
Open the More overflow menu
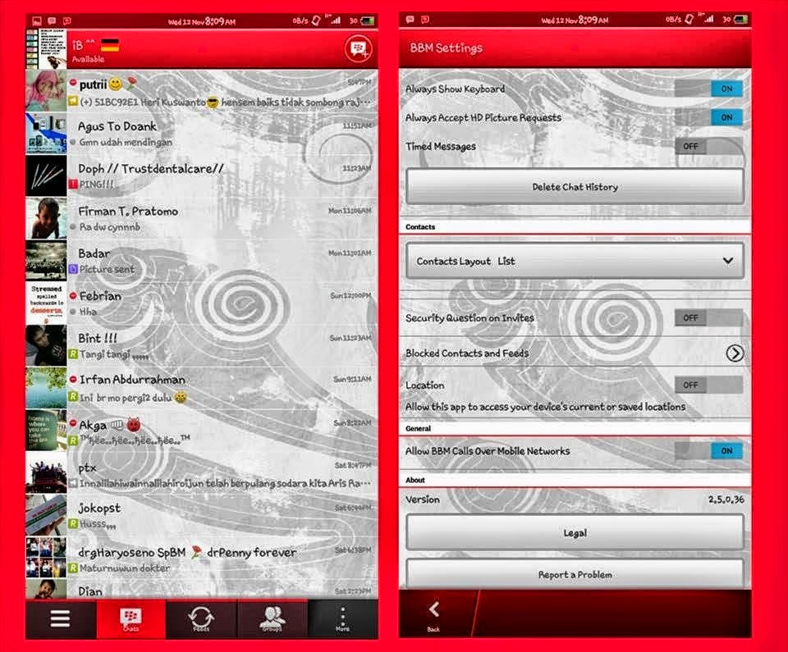[343, 619]
